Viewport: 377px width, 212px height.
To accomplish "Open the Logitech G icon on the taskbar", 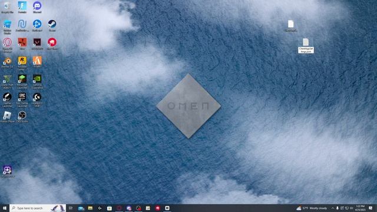I will (100, 208).
